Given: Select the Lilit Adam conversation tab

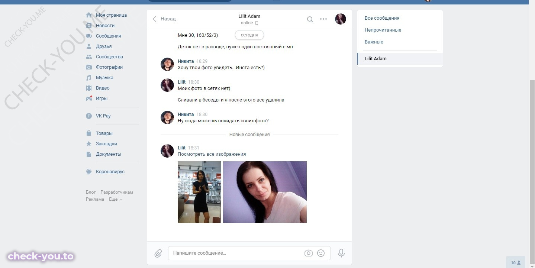Looking at the screenshot, I should pyautogui.click(x=400, y=59).
